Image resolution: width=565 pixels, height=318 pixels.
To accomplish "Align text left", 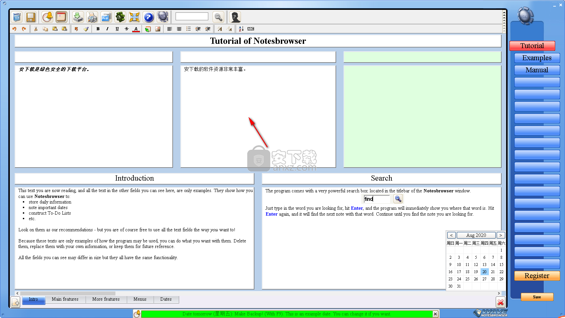I will click(170, 29).
